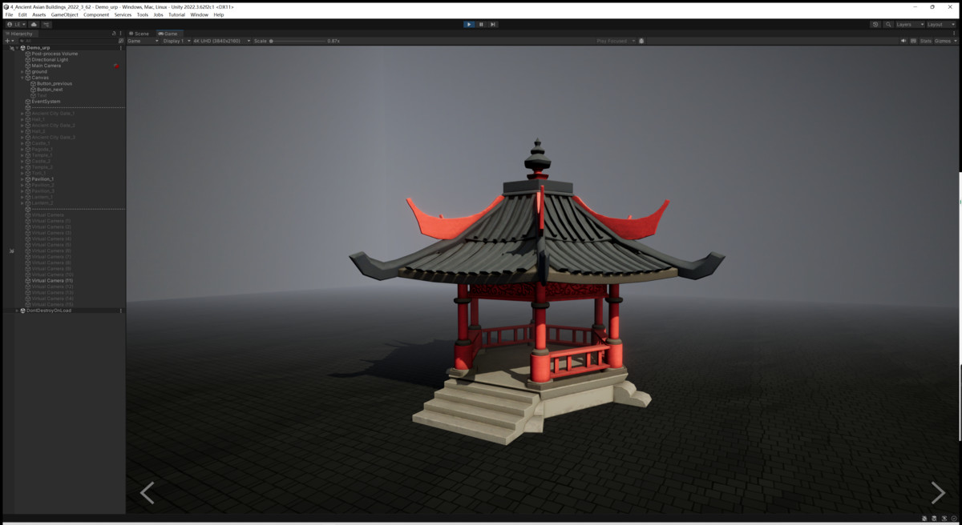Click the Unity Cloud collaboration icon

[x=35, y=25]
